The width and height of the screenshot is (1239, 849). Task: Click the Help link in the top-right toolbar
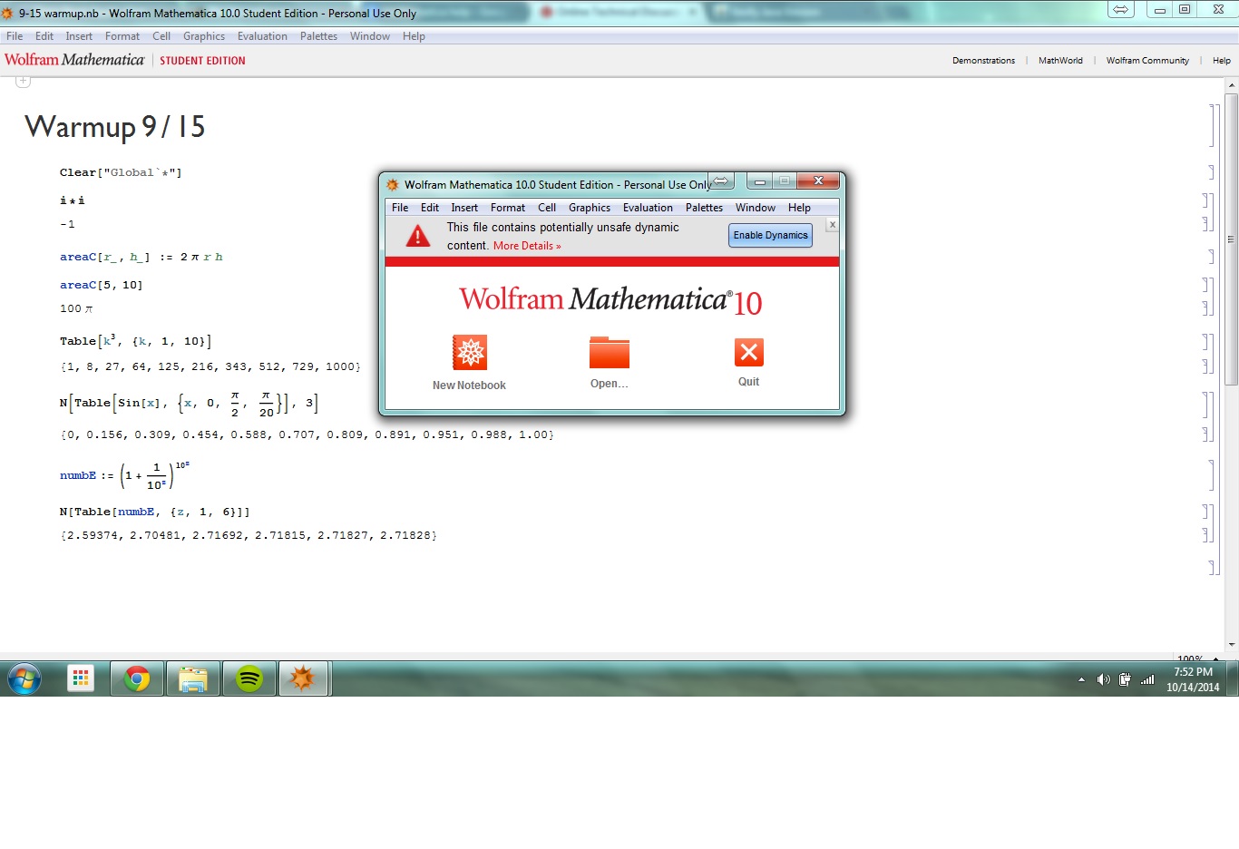point(1222,61)
